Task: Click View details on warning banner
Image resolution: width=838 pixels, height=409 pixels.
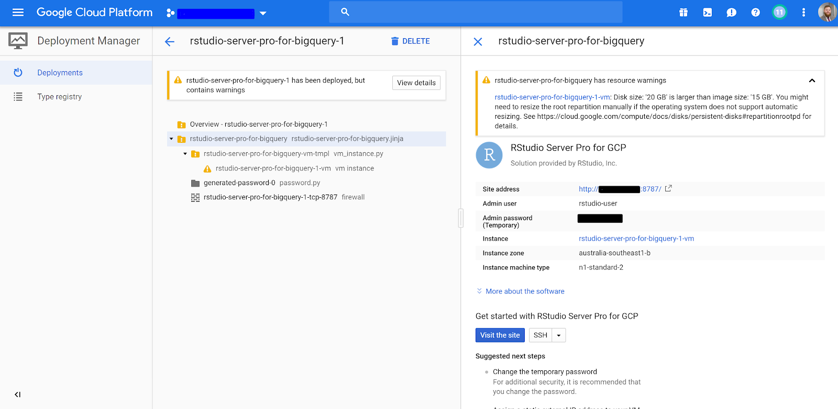Action: pyautogui.click(x=416, y=83)
